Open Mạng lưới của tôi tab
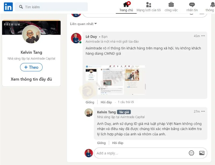 coord(149,7)
